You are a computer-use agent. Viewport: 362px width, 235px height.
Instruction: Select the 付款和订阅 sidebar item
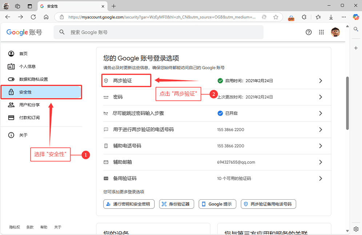(41, 117)
